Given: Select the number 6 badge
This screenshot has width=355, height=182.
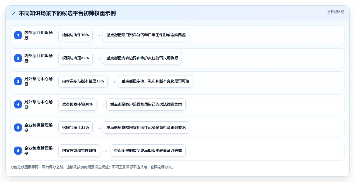Looking at the screenshot, I should [x=18, y=151].
